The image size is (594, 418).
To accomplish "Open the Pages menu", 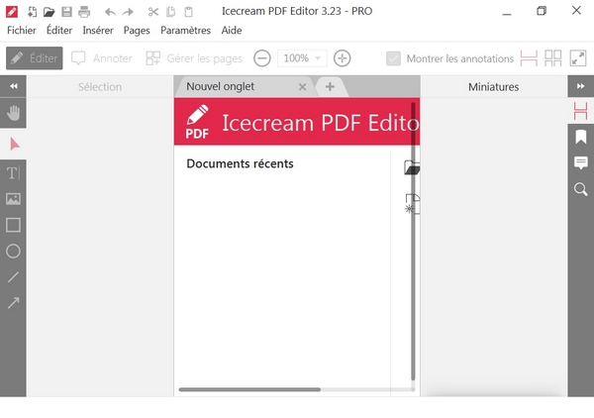I will [x=137, y=31].
